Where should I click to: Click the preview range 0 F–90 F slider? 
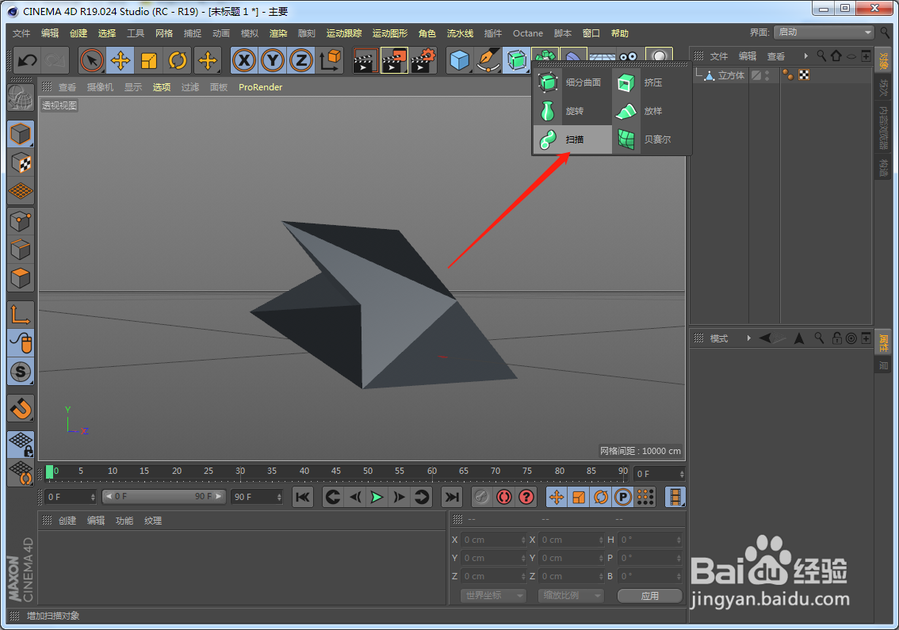pyautogui.click(x=164, y=496)
